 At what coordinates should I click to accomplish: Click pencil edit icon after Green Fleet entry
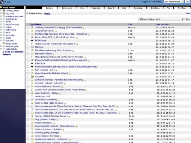(77, 38)
